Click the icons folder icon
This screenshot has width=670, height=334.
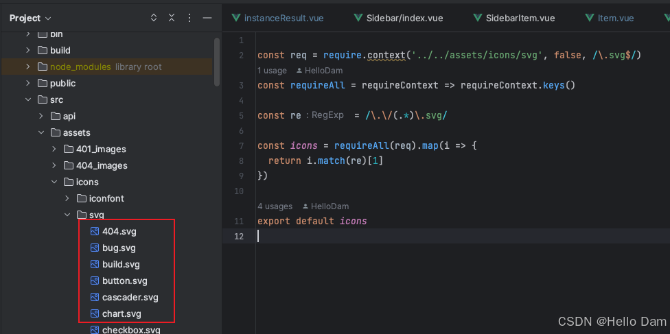[69, 182]
